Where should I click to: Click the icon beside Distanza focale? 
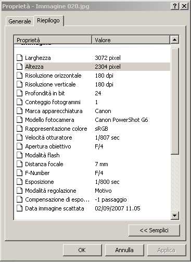click(20, 164)
